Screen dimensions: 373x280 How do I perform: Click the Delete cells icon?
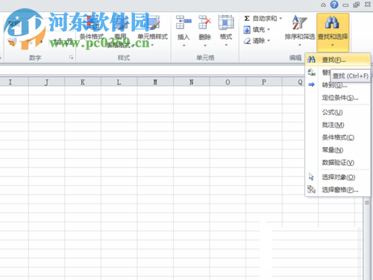(204, 22)
